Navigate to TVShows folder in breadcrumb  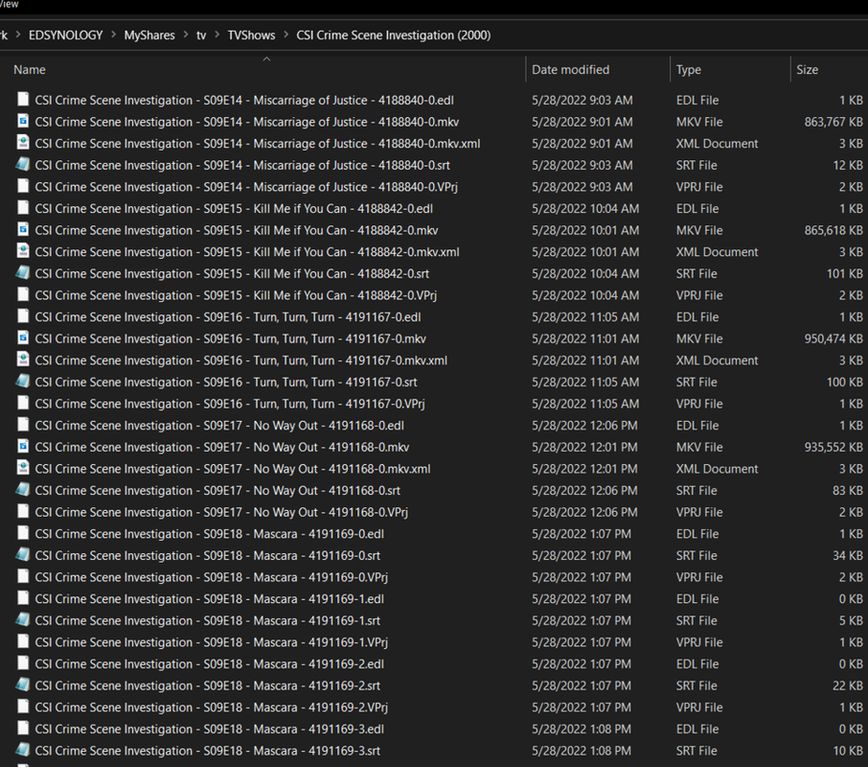(x=251, y=35)
